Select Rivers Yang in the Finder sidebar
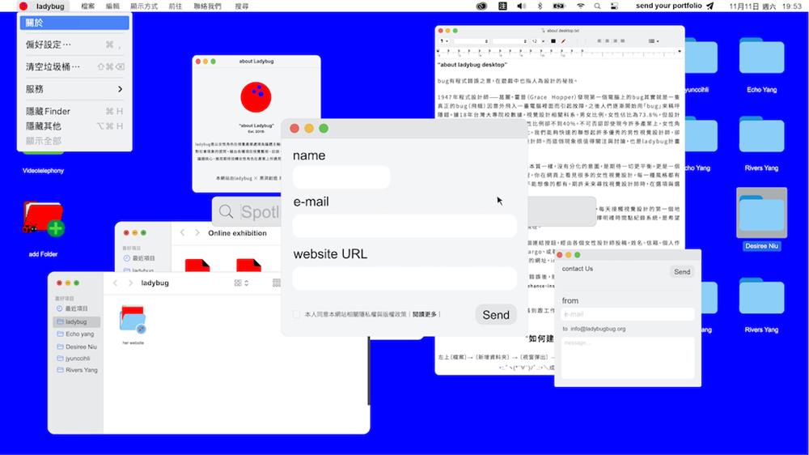 click(x=76, y=370)
